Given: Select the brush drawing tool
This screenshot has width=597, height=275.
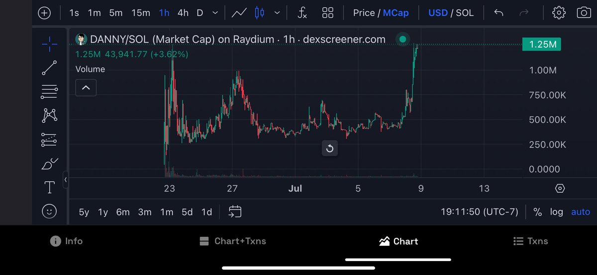Looking at the screenshot, I should pyautogui.click(x=49, y=163).
